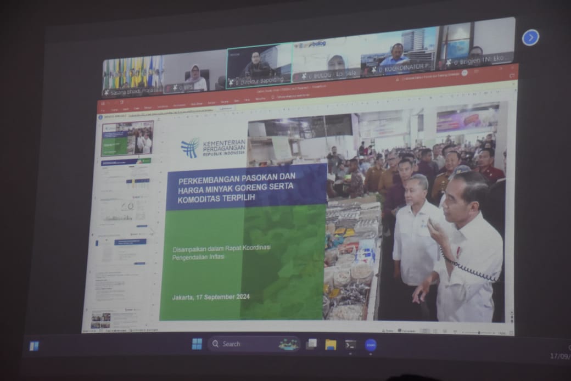
Task: Select the first slide thumbnail in panel
Action: [127, 138]
